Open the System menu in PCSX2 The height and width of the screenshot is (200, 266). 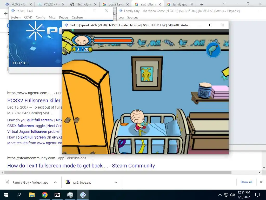click(x=15, y=17)
